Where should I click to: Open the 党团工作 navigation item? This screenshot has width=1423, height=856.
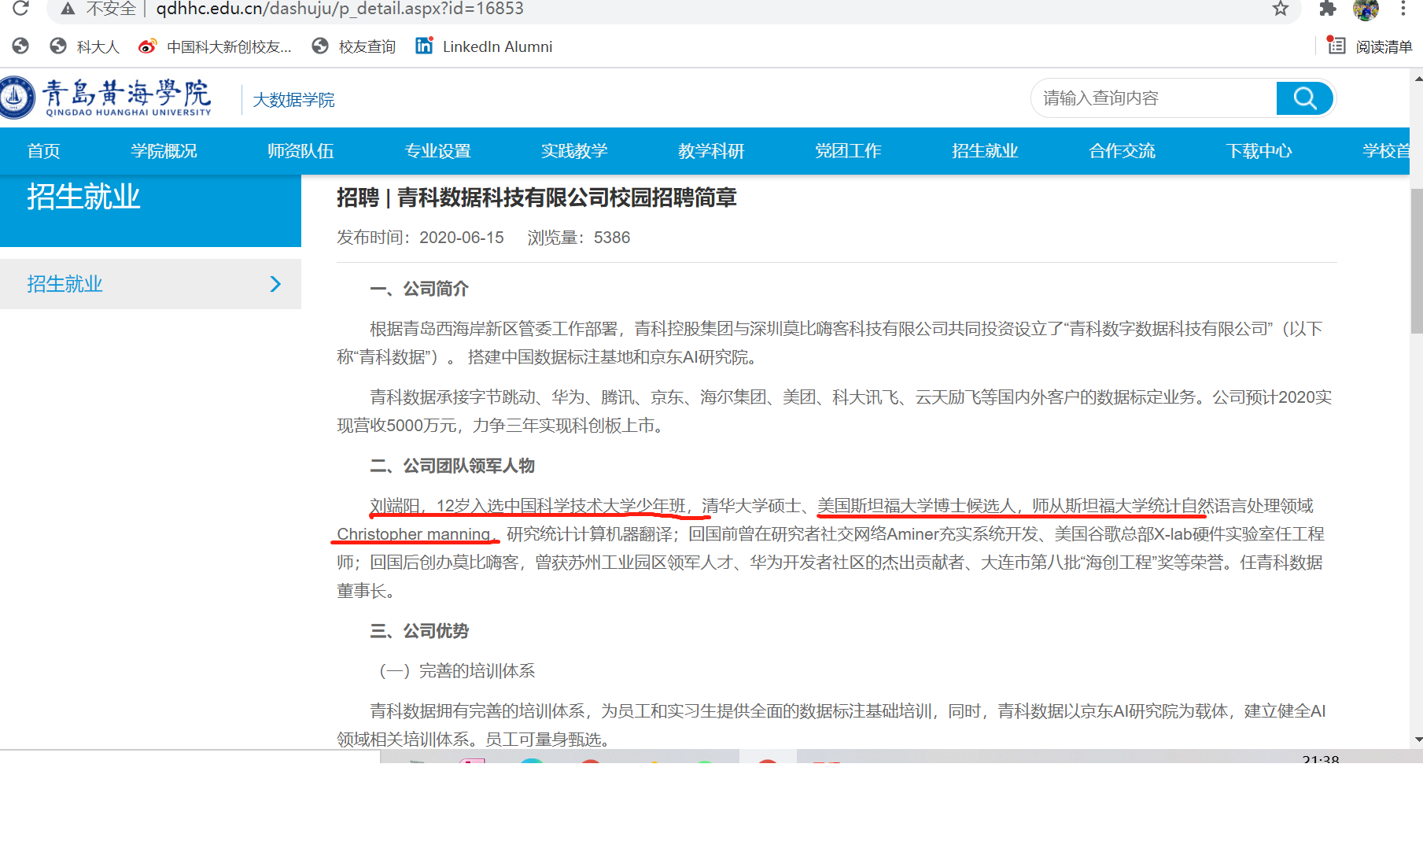point(848,151)
